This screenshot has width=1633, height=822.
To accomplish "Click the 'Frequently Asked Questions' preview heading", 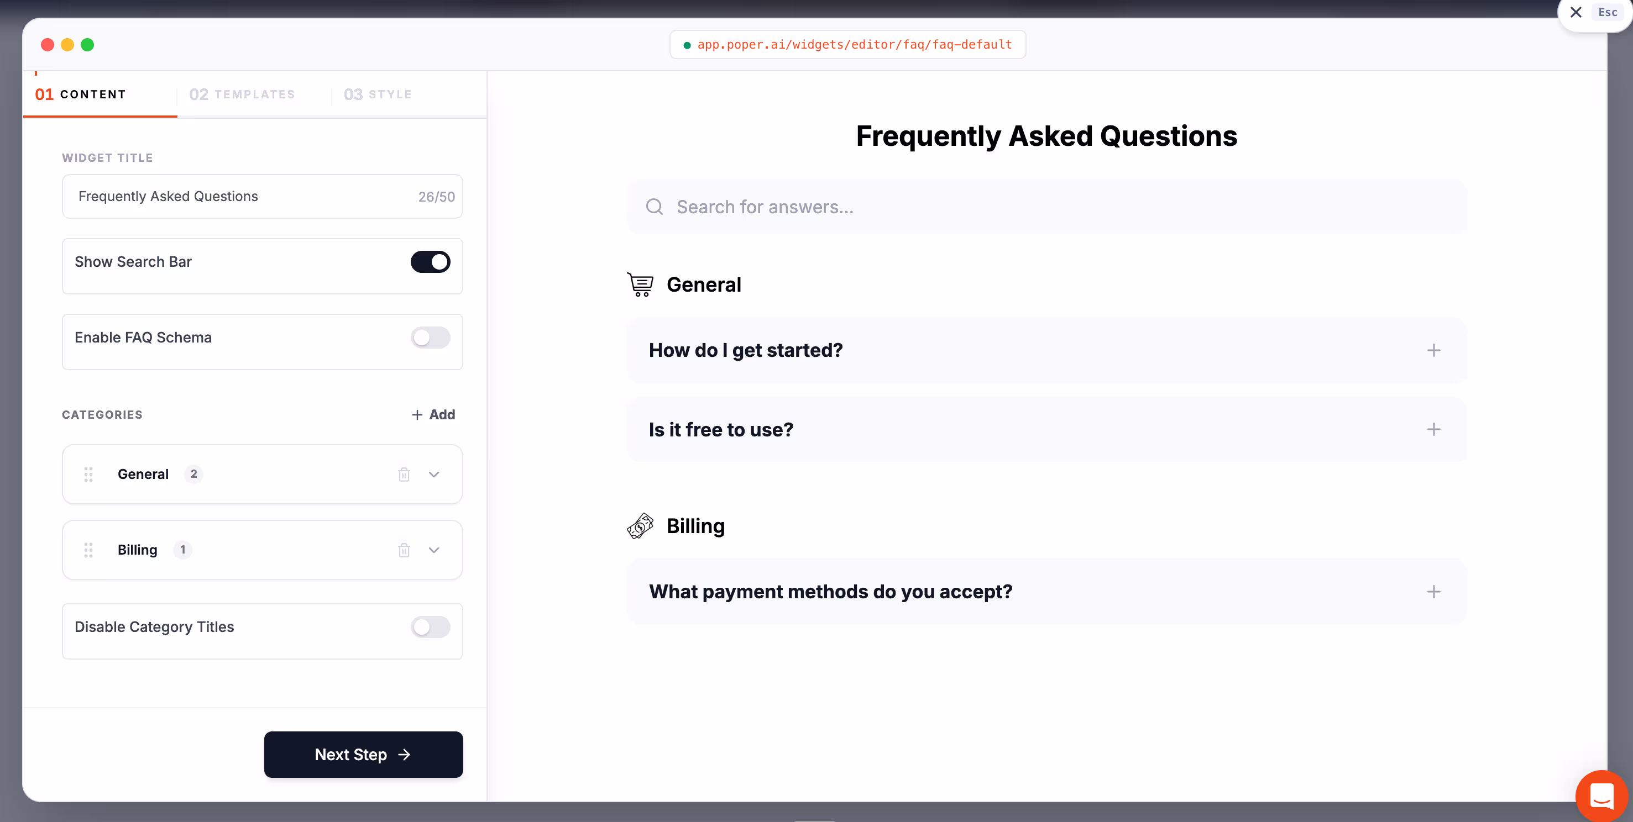I will tap(1046, 136).
